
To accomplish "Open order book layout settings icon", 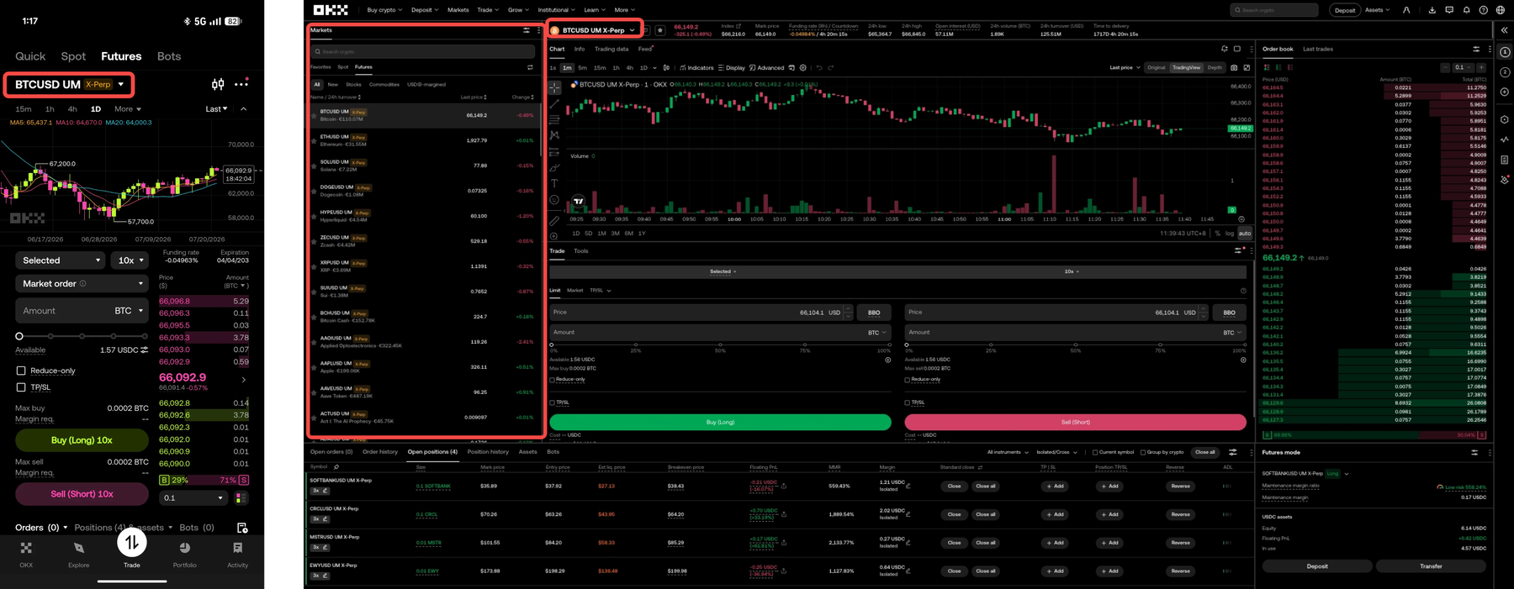I will click(1475, 49).
